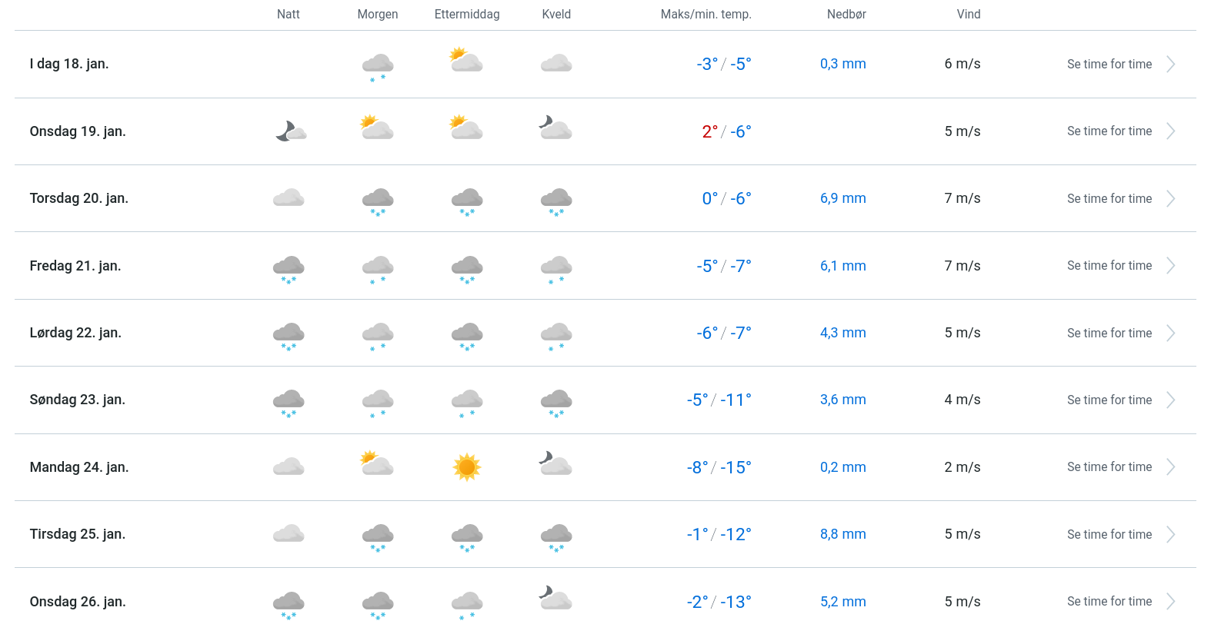Click the night moon icon for Onsdag 19. jan.
The width and height of the screenshot is (1211, 634).
click(x=290, y=131)
